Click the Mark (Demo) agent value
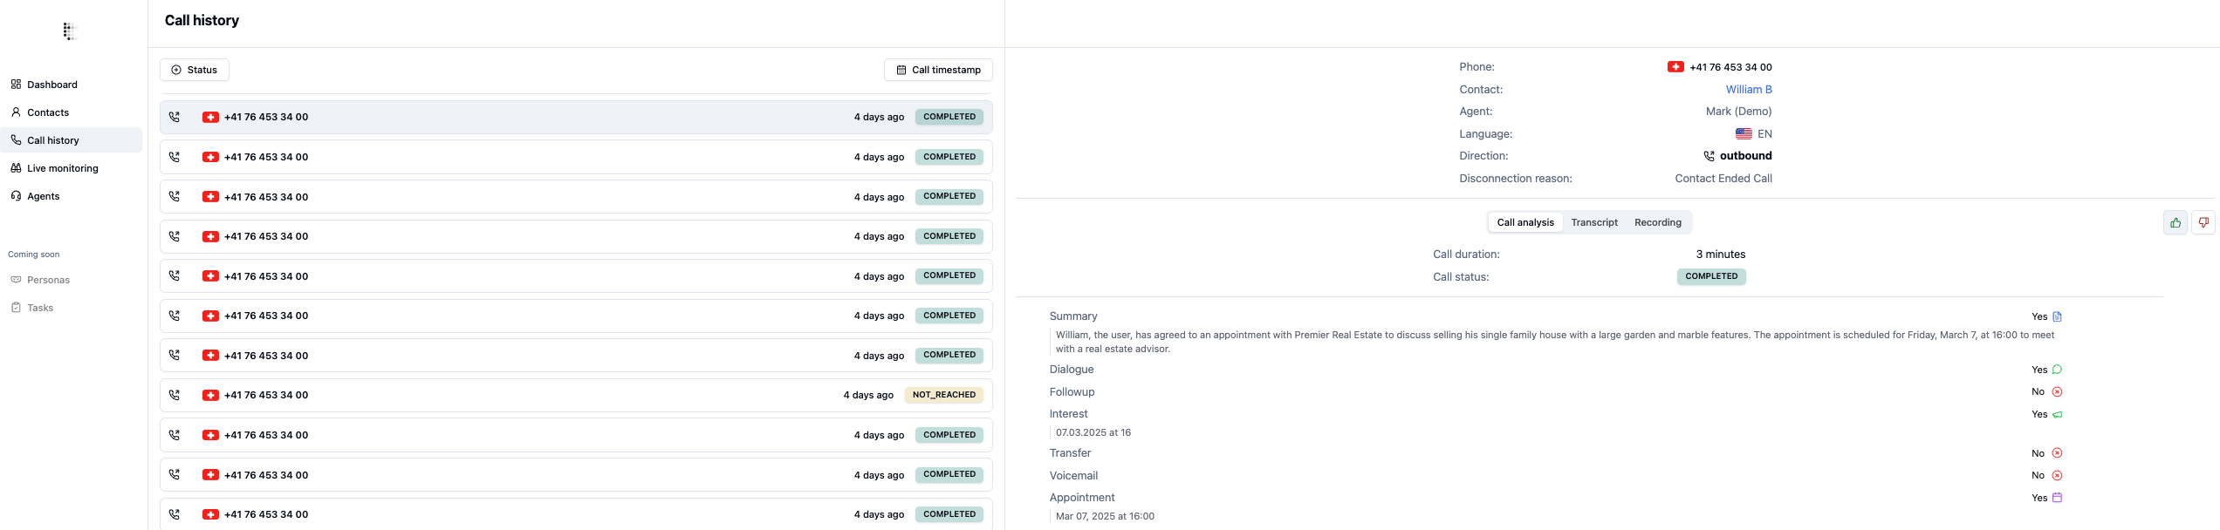 tap(1739, 112)
